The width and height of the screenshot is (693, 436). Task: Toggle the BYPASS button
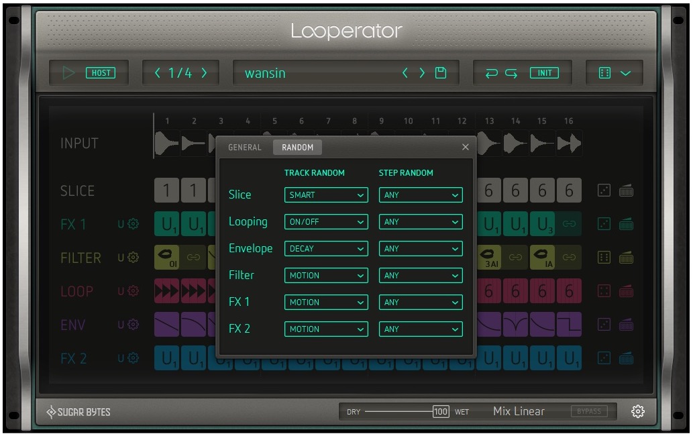tap(589, 411)
